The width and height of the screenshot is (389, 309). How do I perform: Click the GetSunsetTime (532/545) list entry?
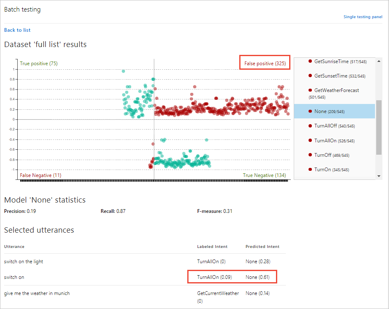click(339, 76)
